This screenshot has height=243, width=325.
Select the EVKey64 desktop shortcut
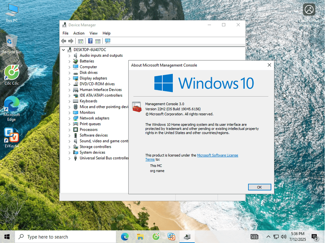12,138
